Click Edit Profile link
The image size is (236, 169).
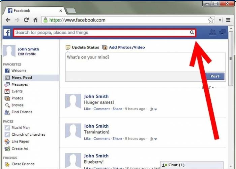point(27,54)
